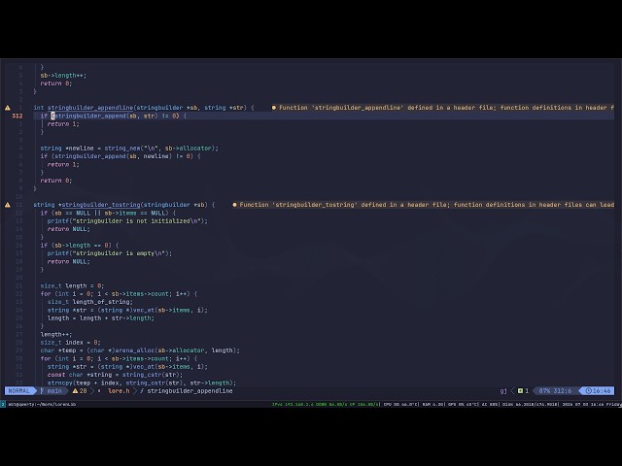Click underlined stringbuilder_tostring function name

[x=101, y=205]
